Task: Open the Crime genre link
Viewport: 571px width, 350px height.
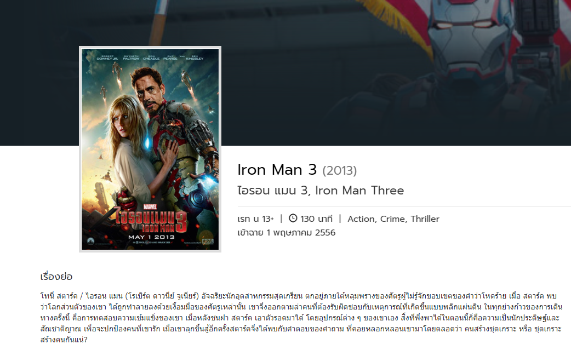Action: 392,219
